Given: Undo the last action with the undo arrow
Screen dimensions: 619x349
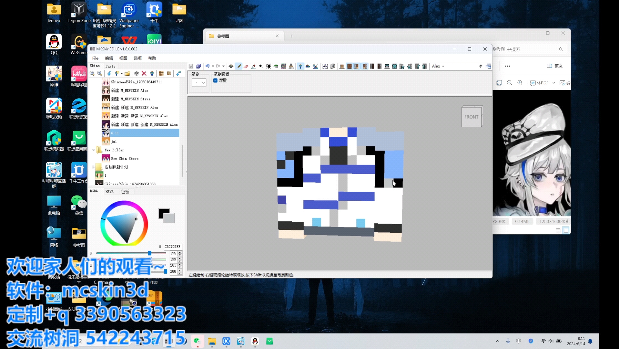Looking at the screenshot, I should pos(208,66).
